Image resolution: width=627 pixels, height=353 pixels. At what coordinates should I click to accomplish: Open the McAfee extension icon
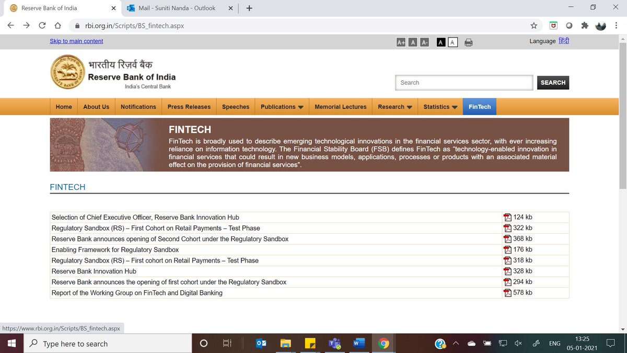click(553, 25)
